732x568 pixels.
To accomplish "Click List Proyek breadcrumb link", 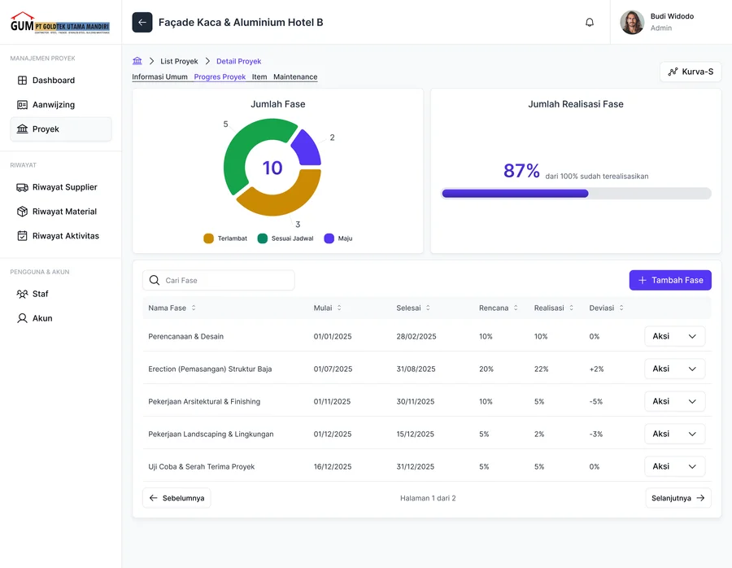I will pos(179,61).
